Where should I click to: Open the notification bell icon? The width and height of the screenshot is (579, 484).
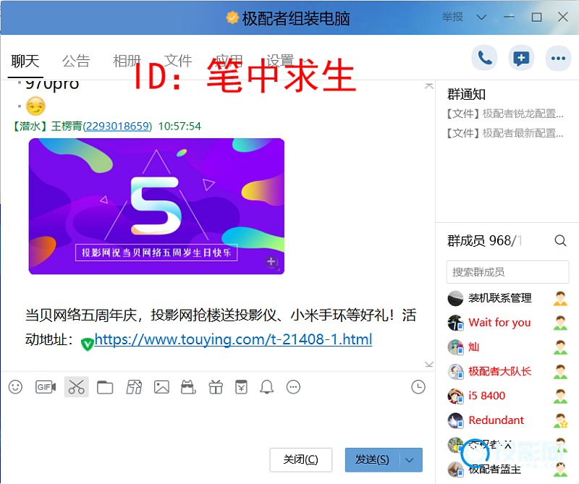(266, 387)
